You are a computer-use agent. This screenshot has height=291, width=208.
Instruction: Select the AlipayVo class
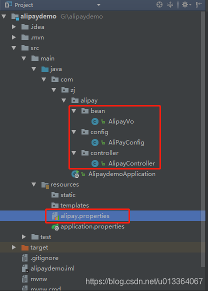click(121, 121)
